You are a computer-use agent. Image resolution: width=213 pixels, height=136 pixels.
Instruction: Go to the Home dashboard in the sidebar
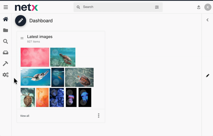pos(6,19)
